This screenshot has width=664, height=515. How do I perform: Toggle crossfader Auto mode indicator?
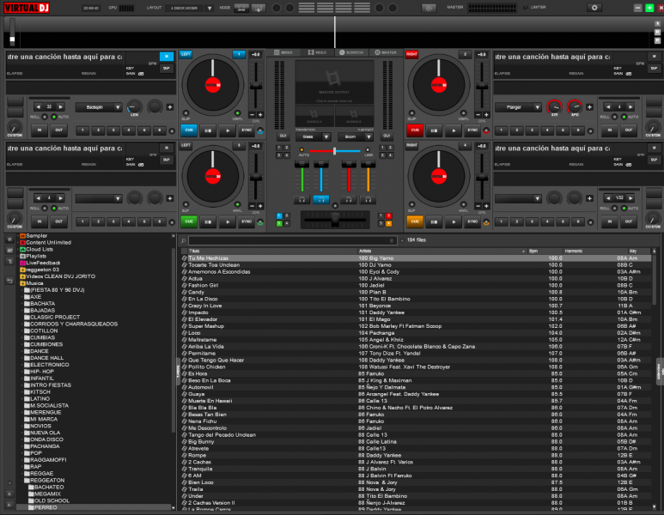[x=302, y=150]
